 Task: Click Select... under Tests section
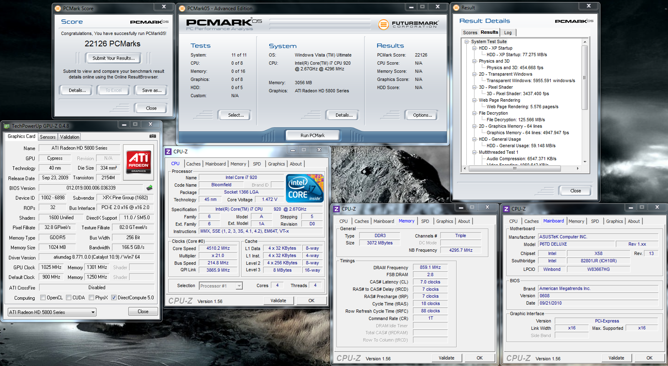click(x=235, y=115)
